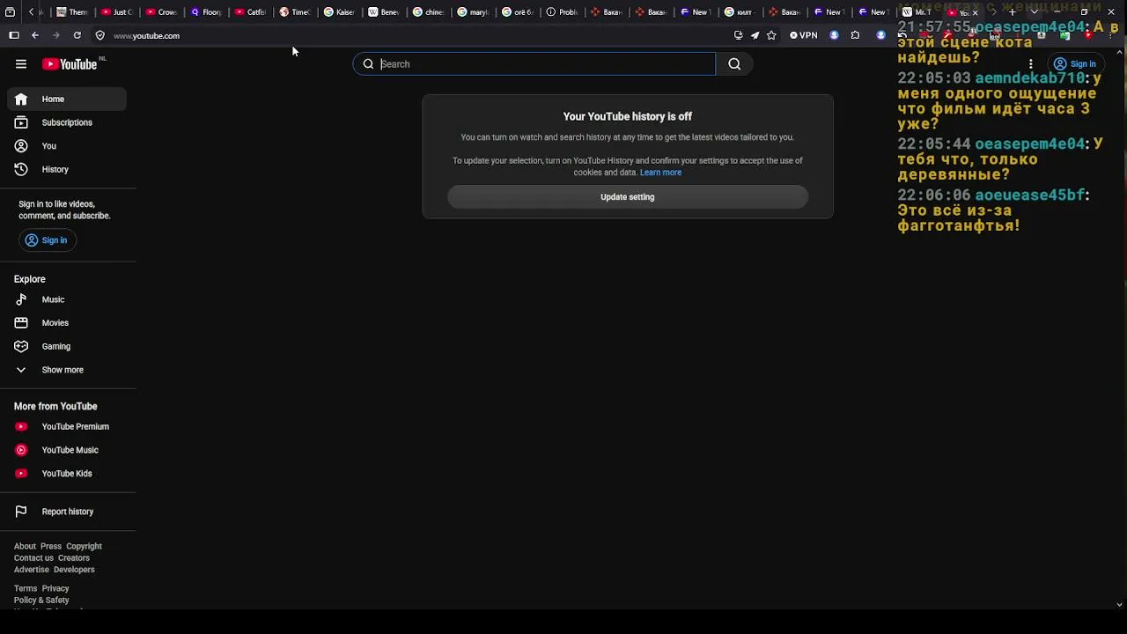Image resolution: width=1127 pixels, height=634 pixels.
Task: Click the Home sidebar item
Action: point(67,100)
